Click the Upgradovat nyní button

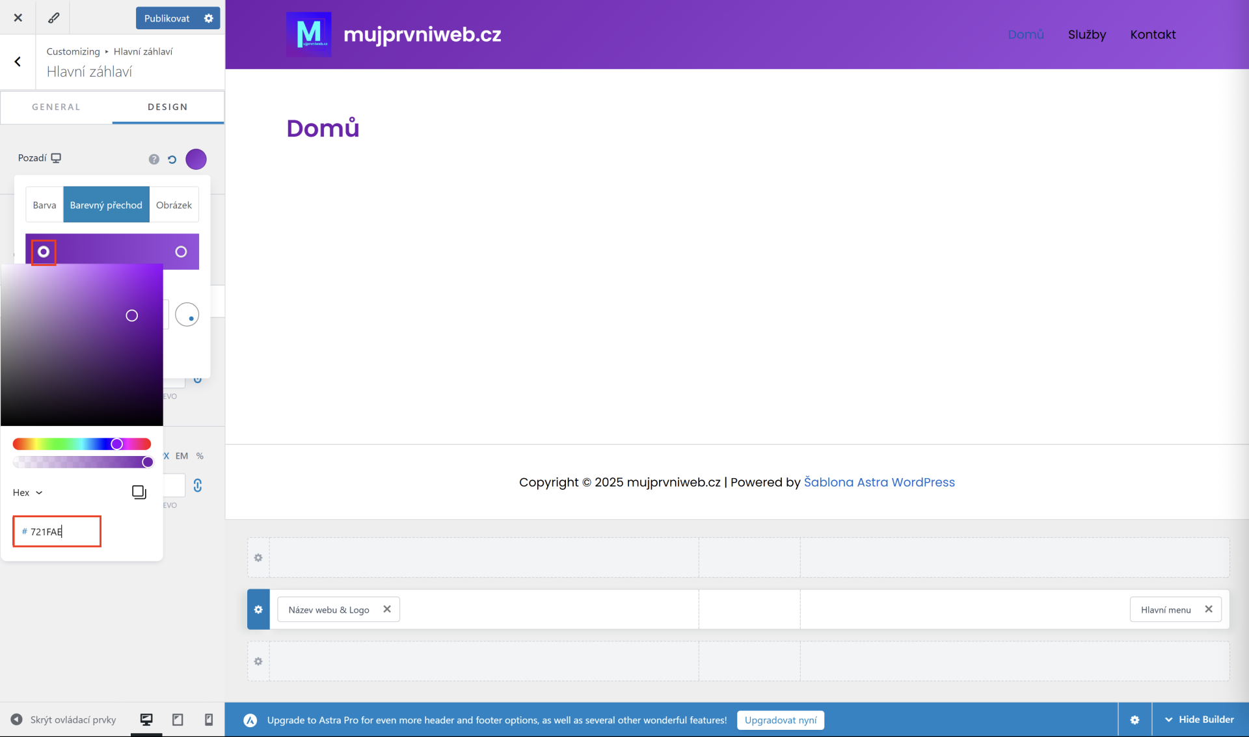click(x=780, y=720)
